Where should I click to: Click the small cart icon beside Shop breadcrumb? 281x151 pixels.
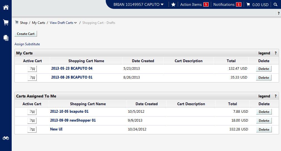[x=17, y=22]
